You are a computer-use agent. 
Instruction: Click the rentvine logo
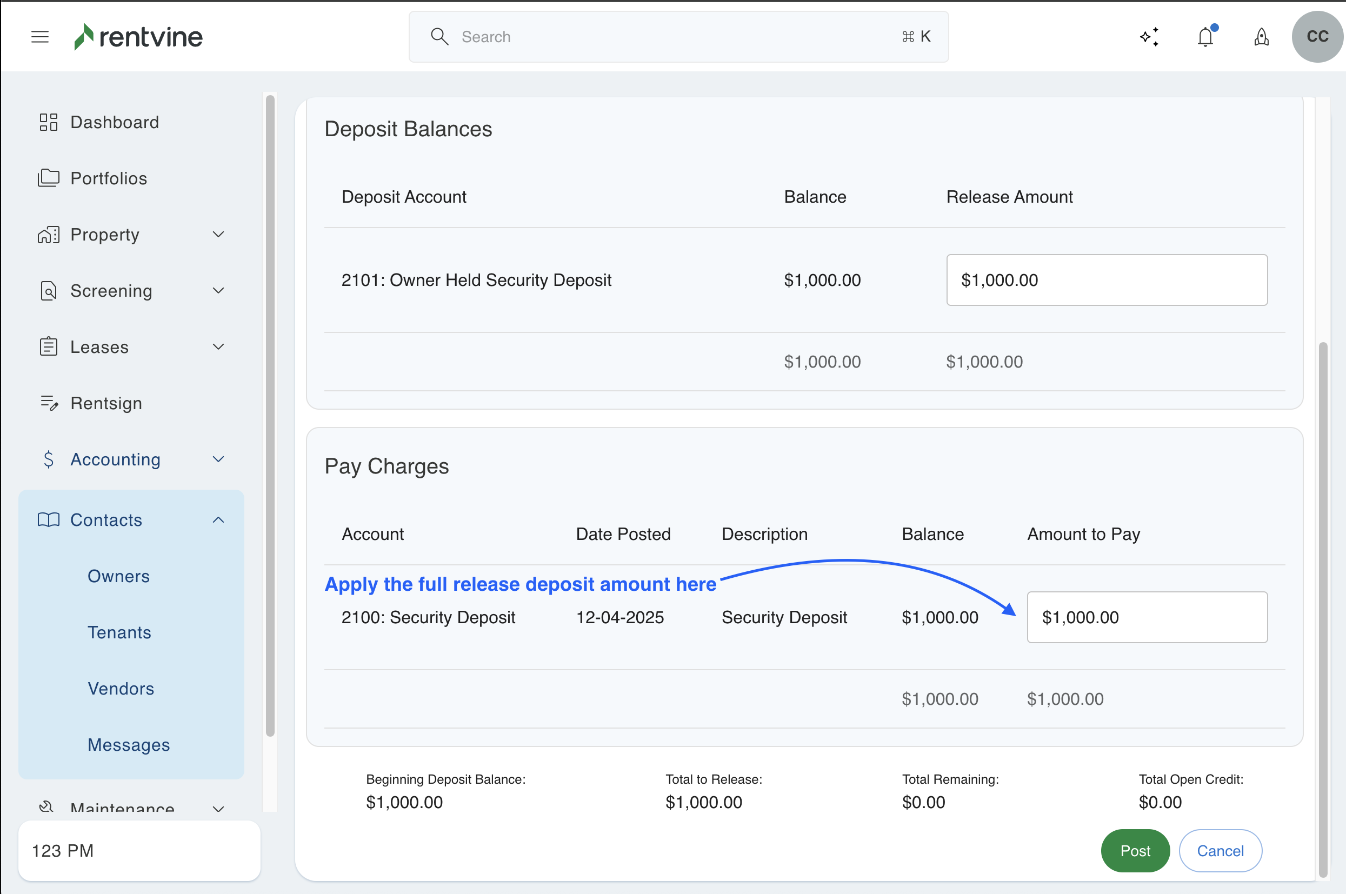[138, 37]
